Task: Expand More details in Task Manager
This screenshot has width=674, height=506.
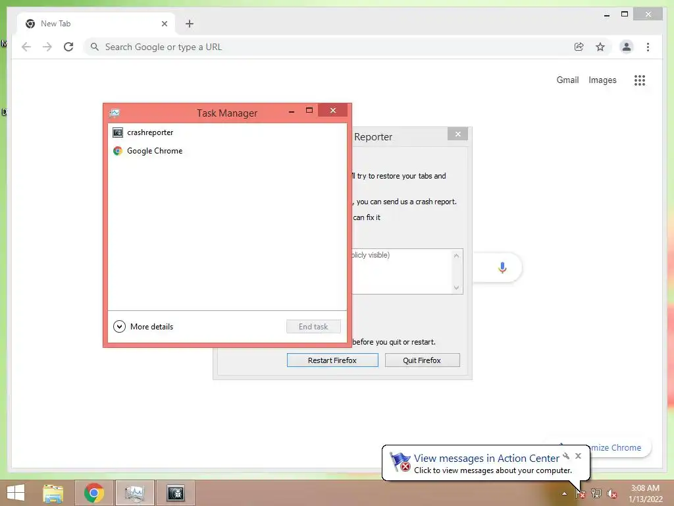Action: [143, 327]
